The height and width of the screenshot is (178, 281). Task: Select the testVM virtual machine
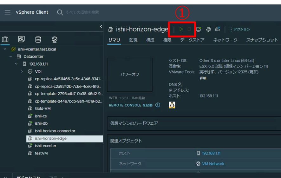[x=41, y=154]
